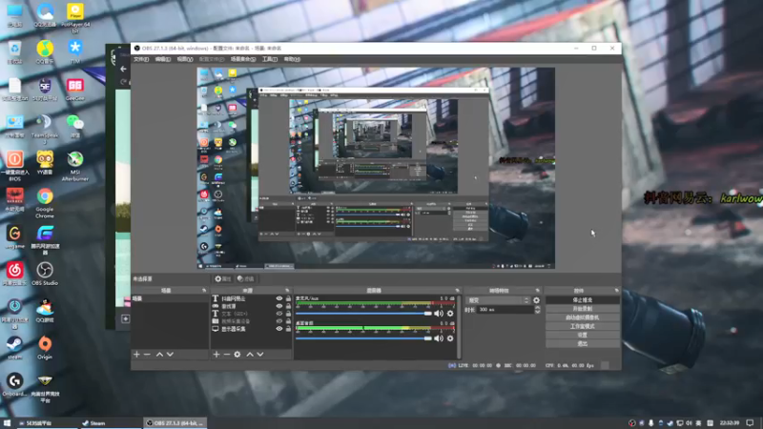Open steam desktop shortcut icon

pyautogui.click(x=14, y=347)
